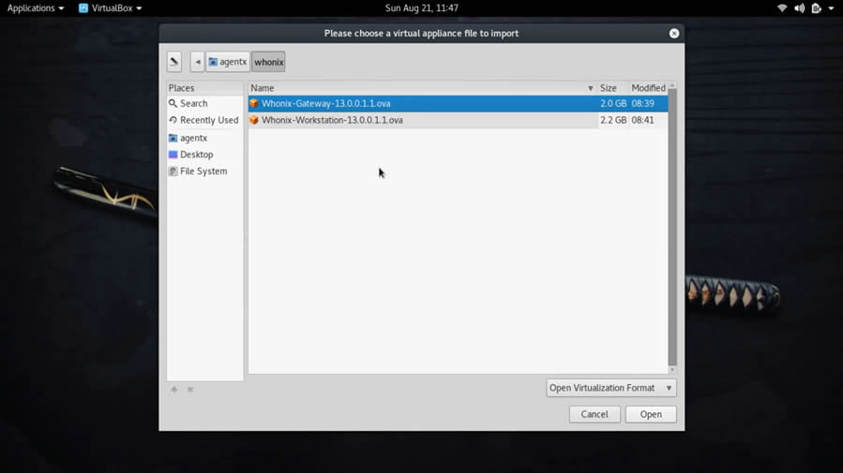
Task: Click the 08:41 modified time cell
Action: [x=643, y=120]
